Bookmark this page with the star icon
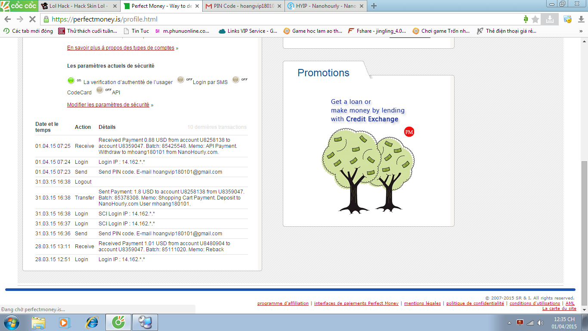 point(535,19)
